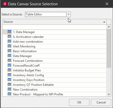This screenshot has width=113, height=108.
Task: Select 'New Product - Mapped to NPI Profile'
Action: pos(54,94)
